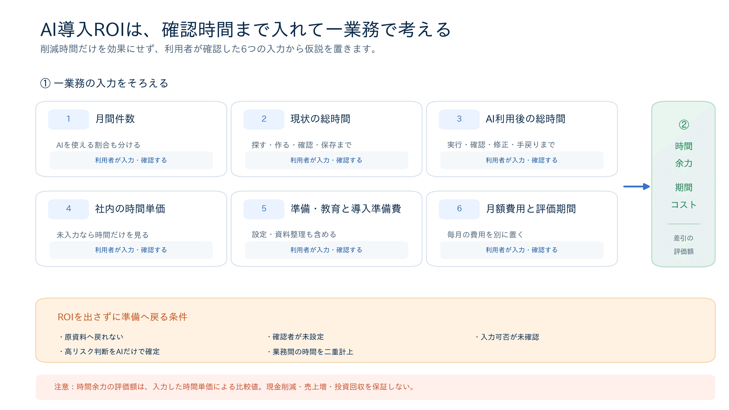This screenshot has width=729, height=410.
Task: Click the bullet 高リスク判断をAIだけで確定
Action: [109, 352]
